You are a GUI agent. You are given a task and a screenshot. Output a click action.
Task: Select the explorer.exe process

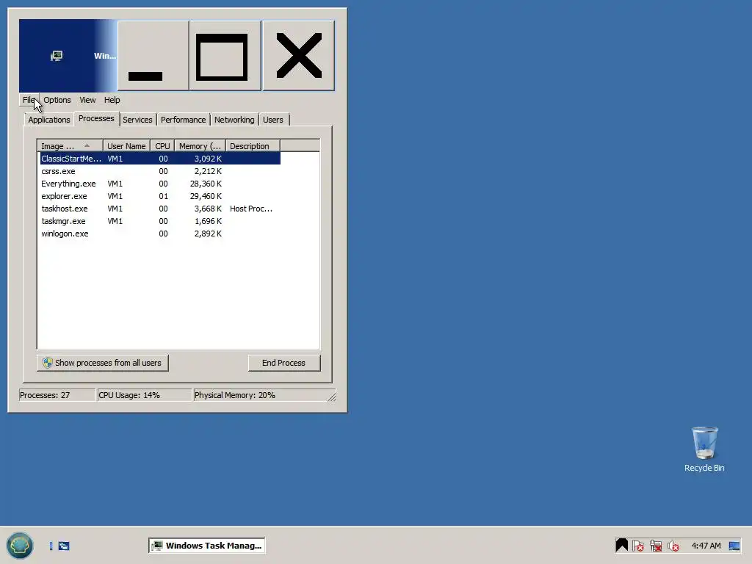point(160,196)
